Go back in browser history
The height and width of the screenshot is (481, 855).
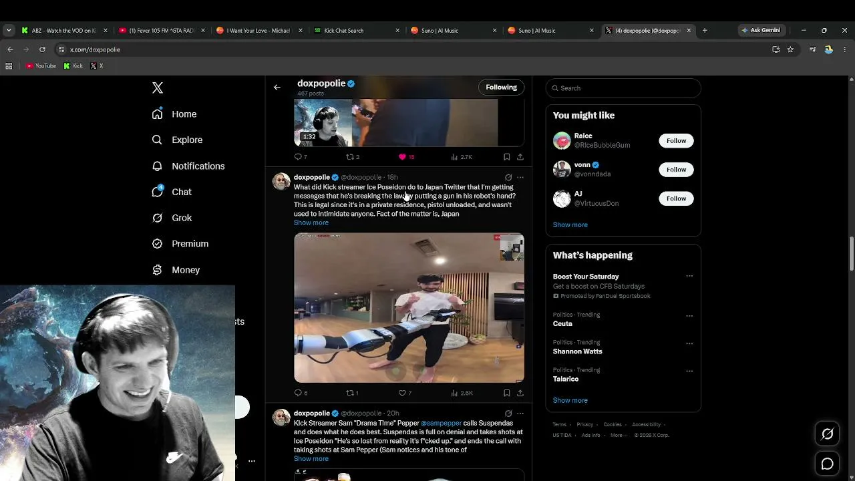pyautogui.click(x=10, y=49)
